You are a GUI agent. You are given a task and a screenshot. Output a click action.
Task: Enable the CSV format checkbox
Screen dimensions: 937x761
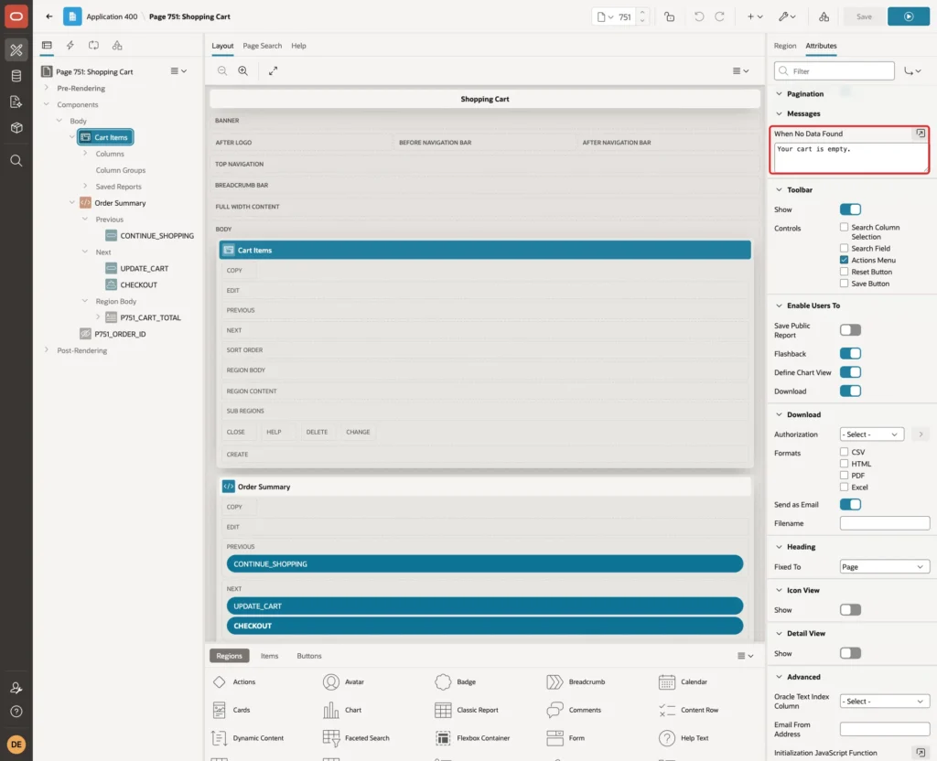pos(844,452)
